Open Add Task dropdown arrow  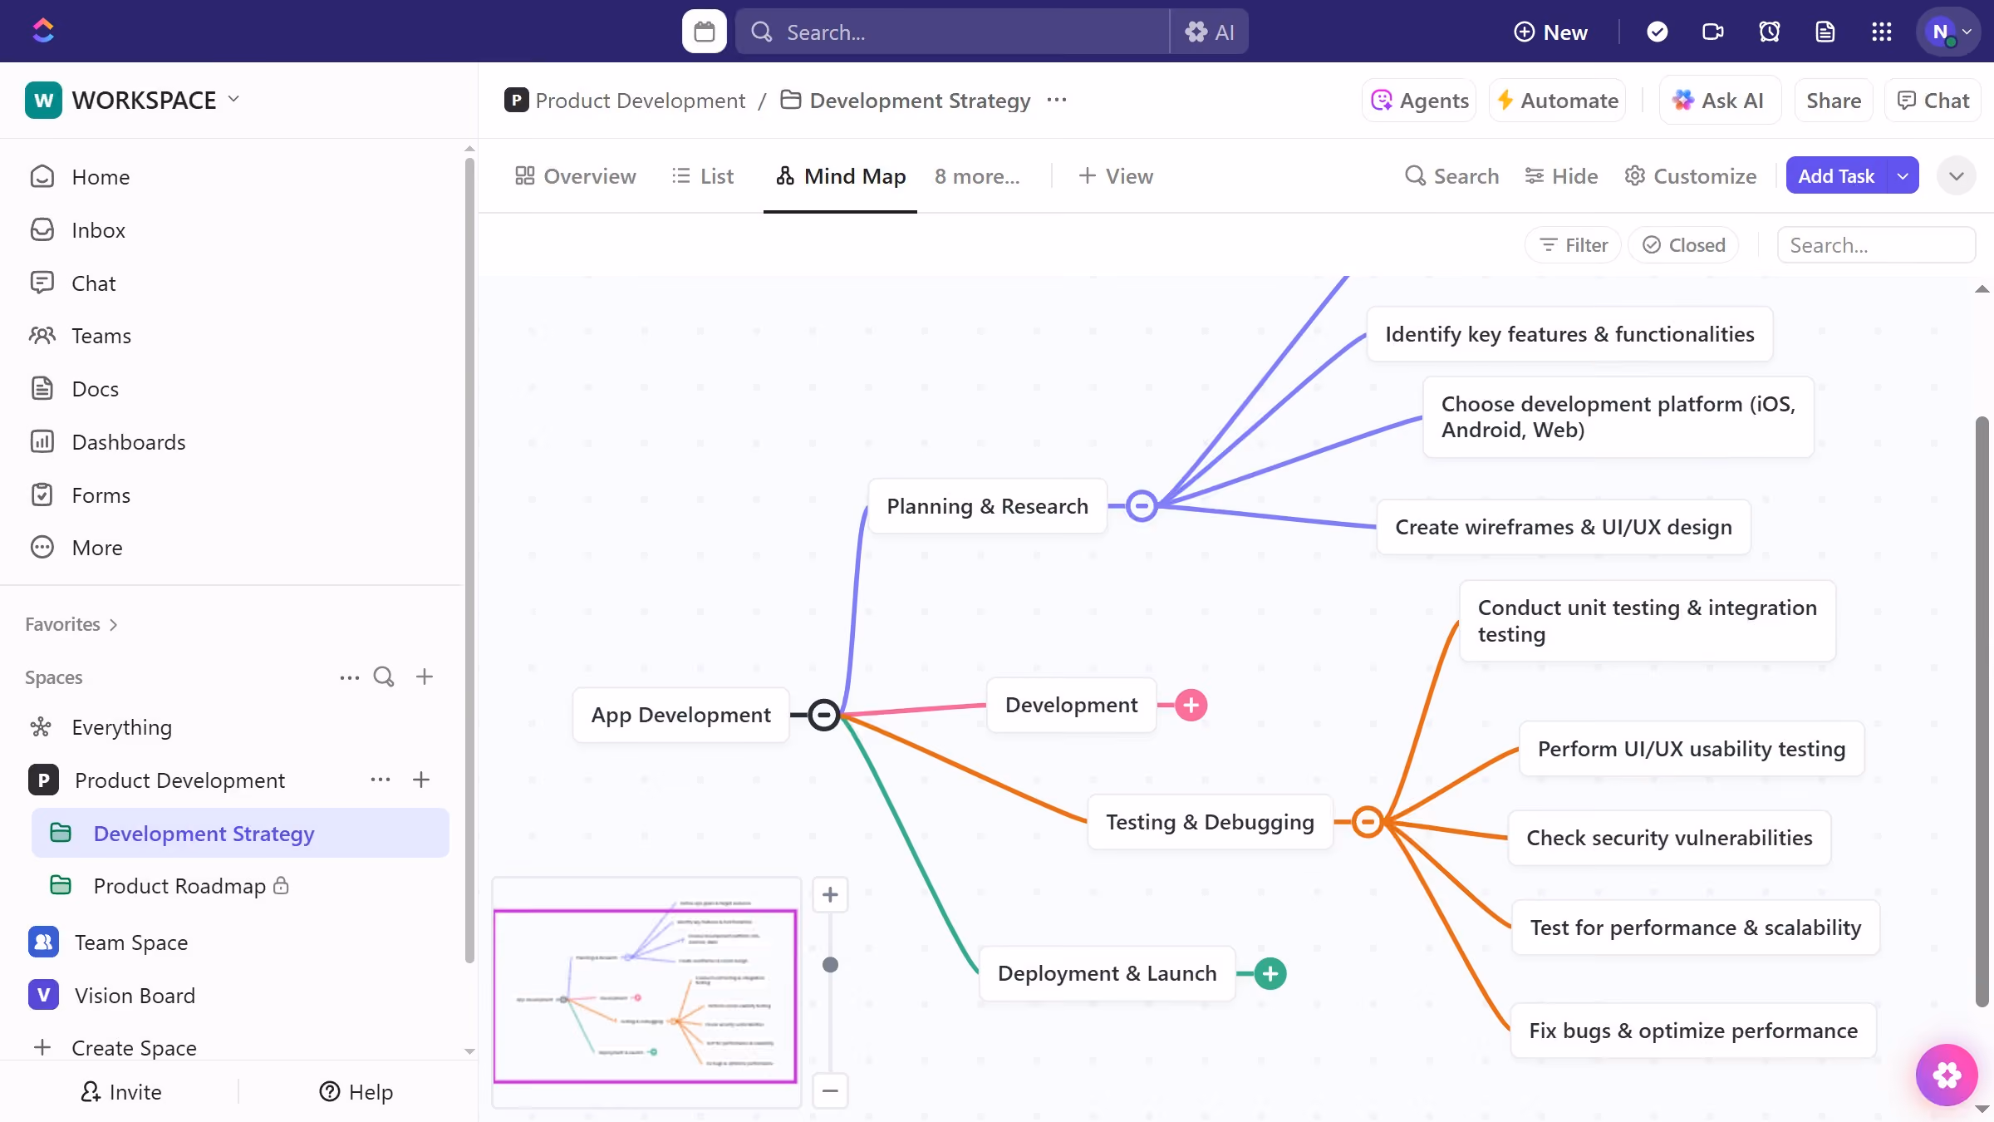tap(1903, 176)
